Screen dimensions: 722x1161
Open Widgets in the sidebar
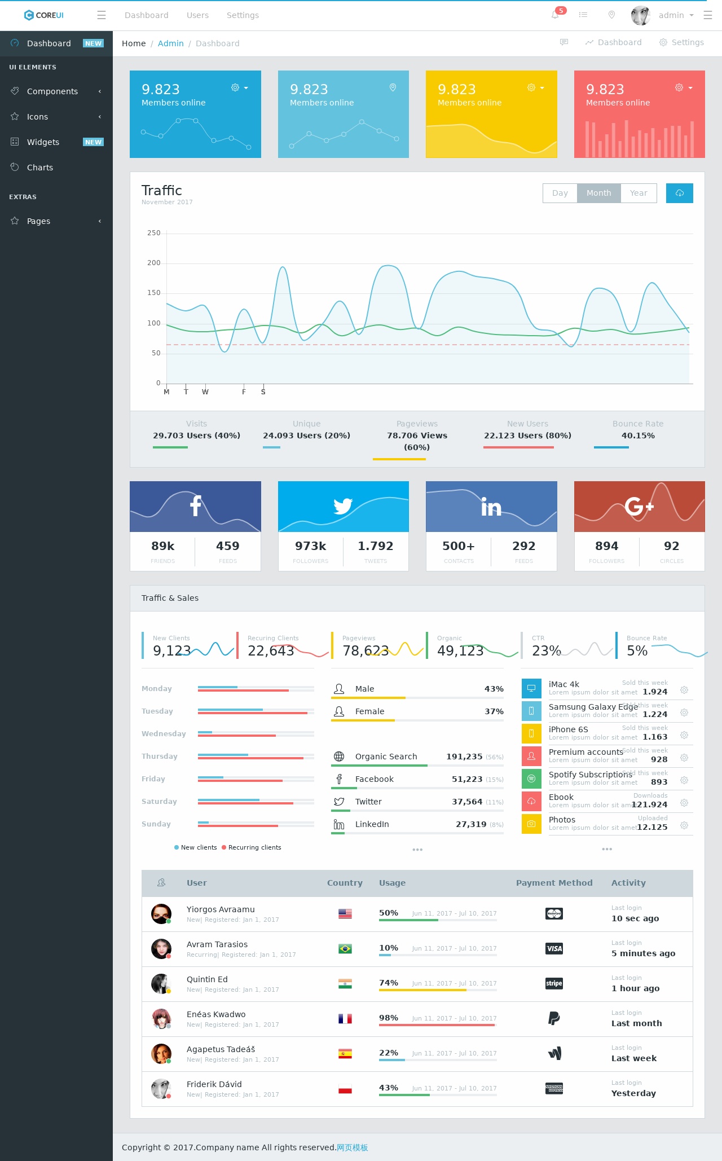(56, 142)
